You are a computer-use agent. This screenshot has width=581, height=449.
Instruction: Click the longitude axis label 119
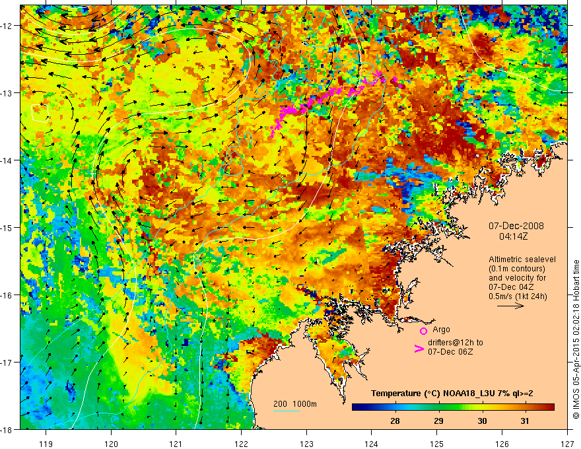click(x=46, y=444)
